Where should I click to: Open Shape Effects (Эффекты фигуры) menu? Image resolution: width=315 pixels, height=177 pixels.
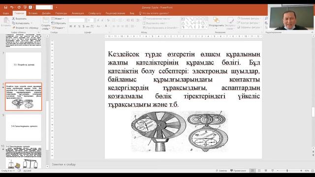coord(249,28)
